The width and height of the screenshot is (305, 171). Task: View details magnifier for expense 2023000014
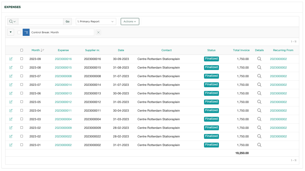click(259, 84)
